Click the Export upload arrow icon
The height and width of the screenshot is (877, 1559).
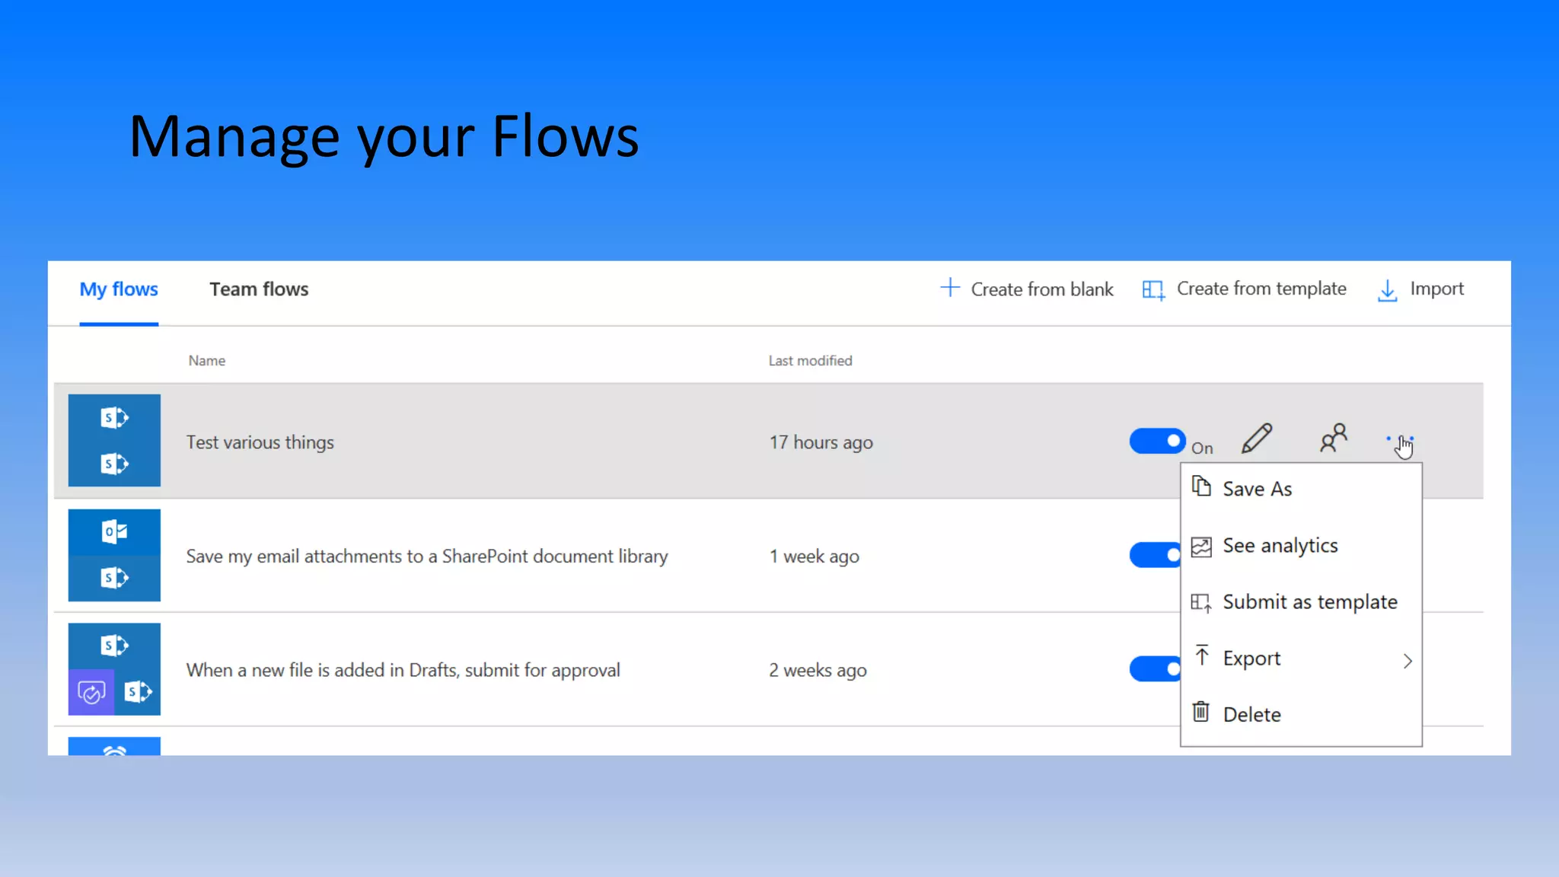(x=1202, y=655)
